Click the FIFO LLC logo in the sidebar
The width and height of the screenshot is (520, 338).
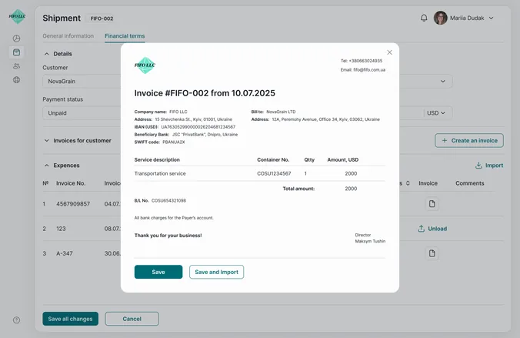point(17,16)
